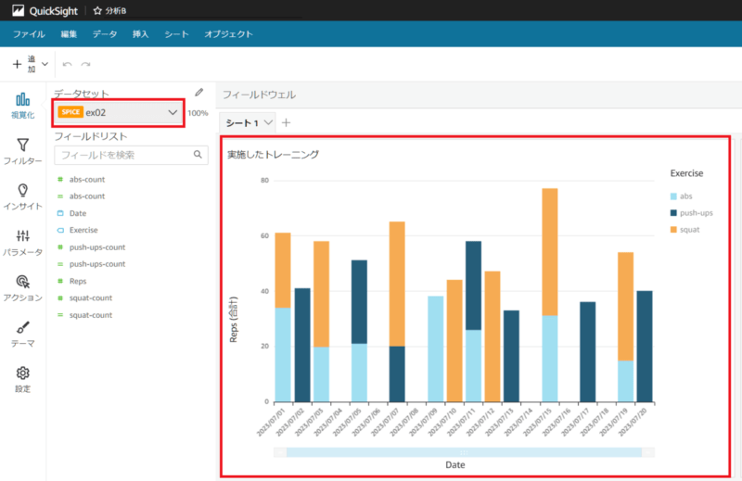Select the push-ups-count field with hash icon
The height and width of the screenshot is (481, 742).
91,247
